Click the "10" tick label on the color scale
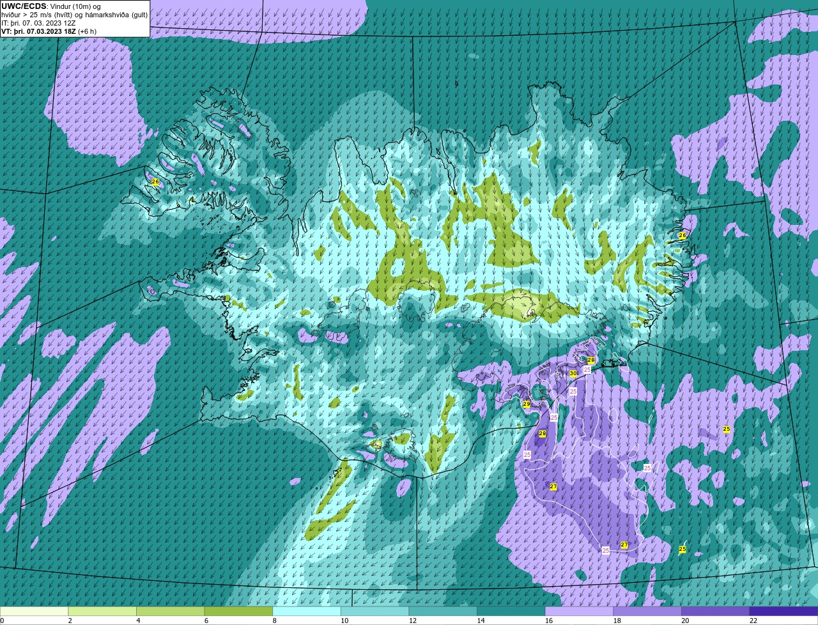The height and width of the screenshot is (625, 818). [344, 621]
